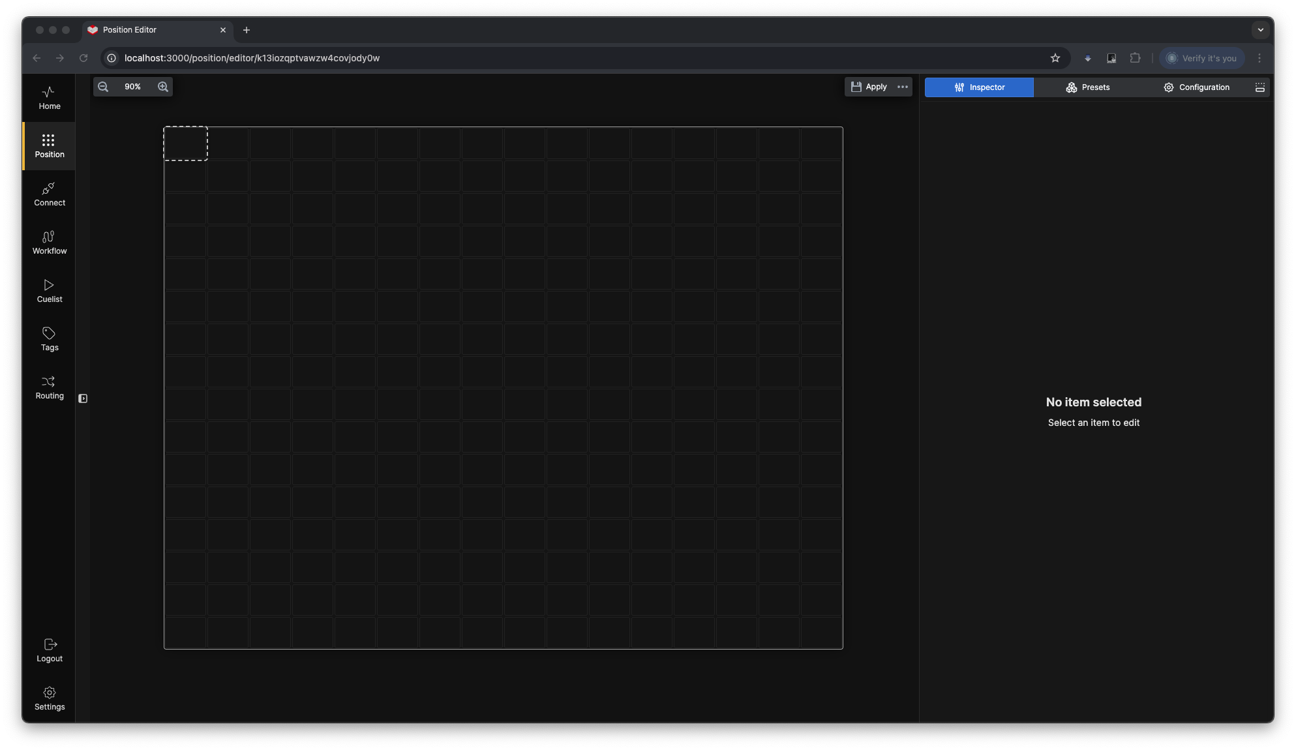Screen dimensions: 1296x750
Task: Reload the current page
Action: [83, 58]
